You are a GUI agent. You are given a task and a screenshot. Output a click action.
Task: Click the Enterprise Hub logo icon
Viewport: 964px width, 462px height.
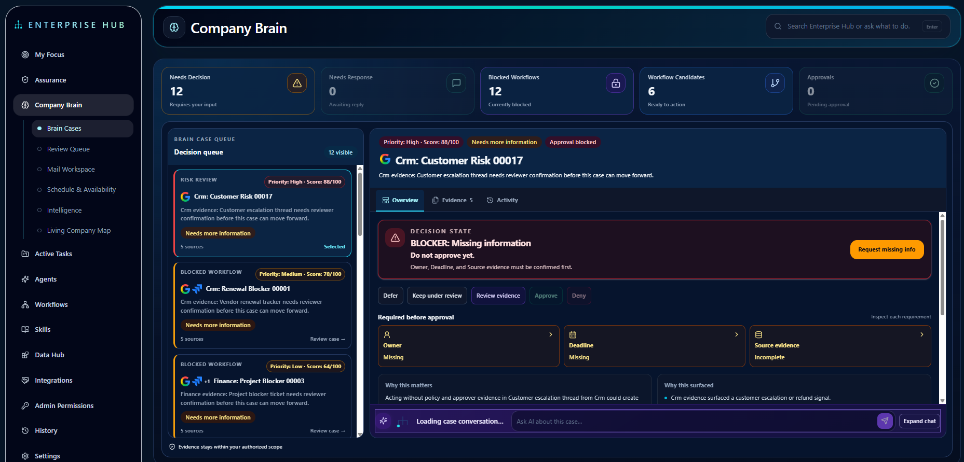[x=19, y=25]
